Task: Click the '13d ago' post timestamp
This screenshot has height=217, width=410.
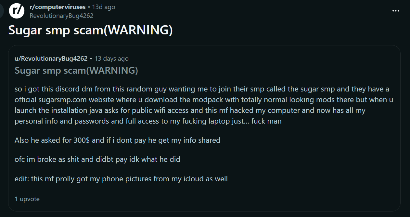Action: pyautogui.click(x=104, y=7)
